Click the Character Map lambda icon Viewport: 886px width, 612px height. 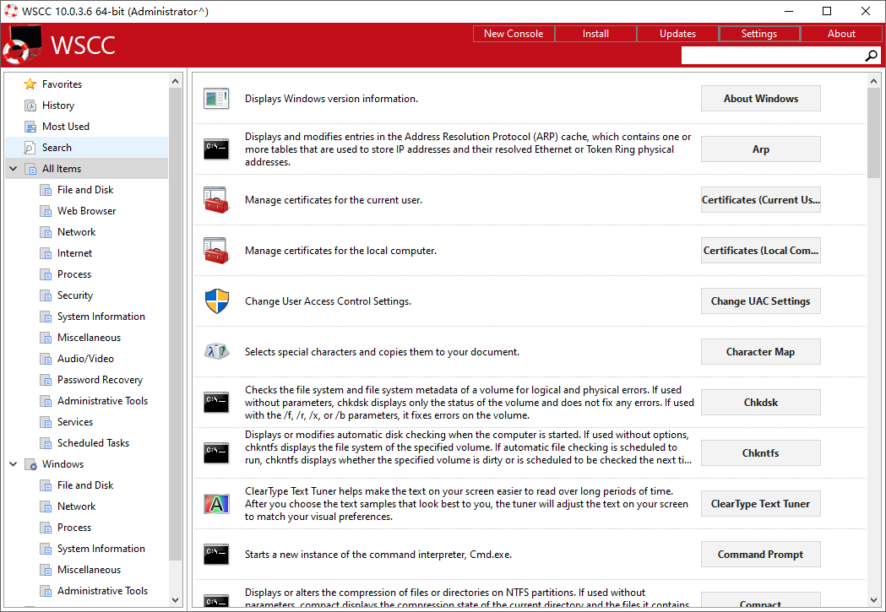coord(216,352)
